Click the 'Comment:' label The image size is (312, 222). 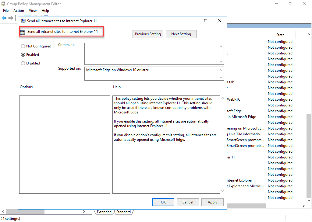[66, 45]
